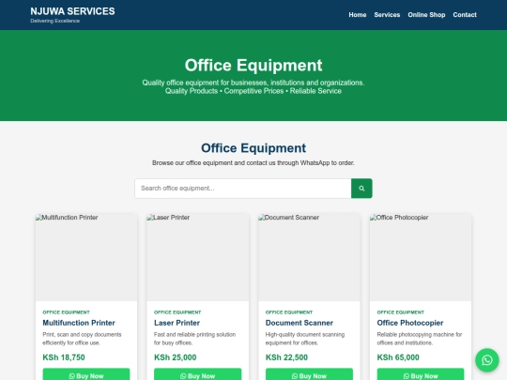Click the Laser Printer product title
The image size is (507, 380).
(x=177, y=323)
